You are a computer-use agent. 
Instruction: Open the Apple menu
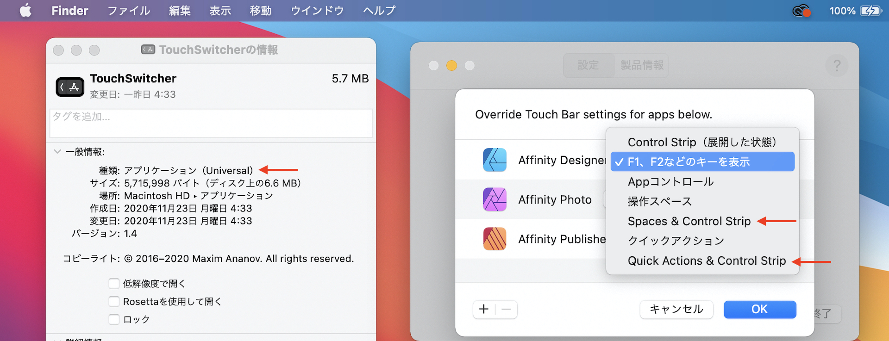click(25, 10)
